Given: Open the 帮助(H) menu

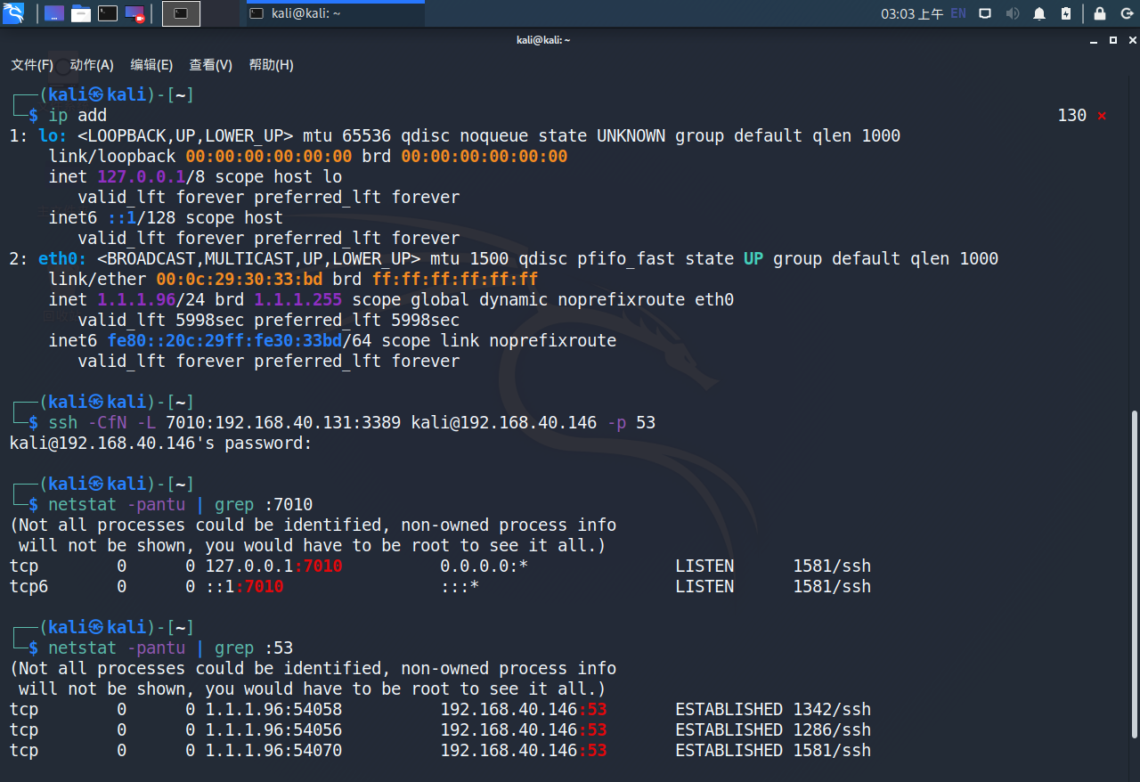Looking at the screenshot, I should pos(271,65).
